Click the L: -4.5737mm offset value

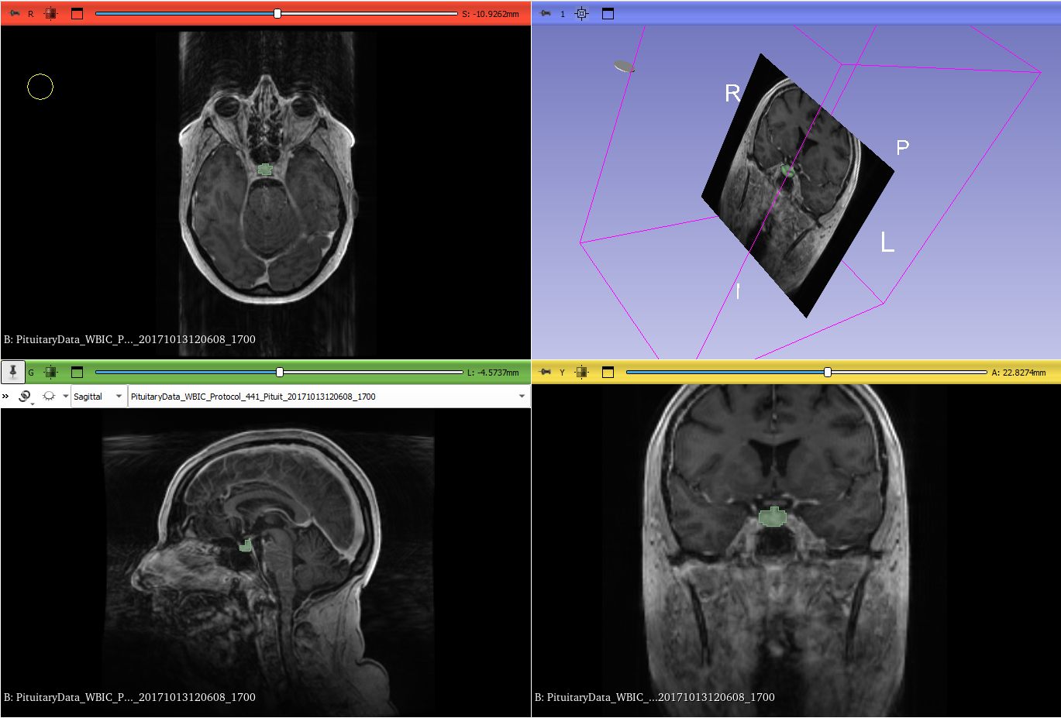493,373
